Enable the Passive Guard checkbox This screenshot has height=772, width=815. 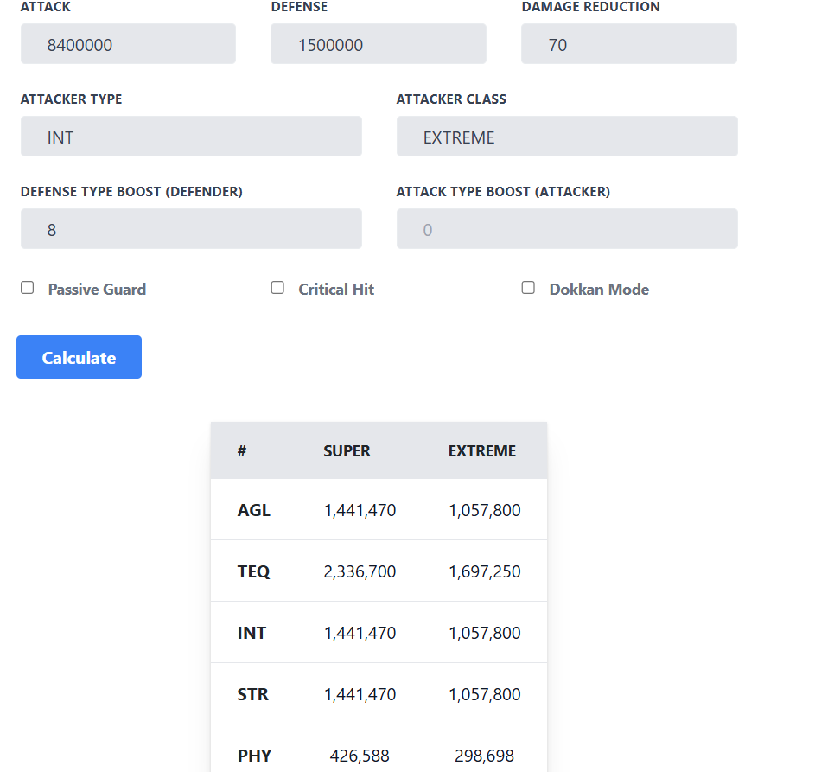click(x=28, y=288)
